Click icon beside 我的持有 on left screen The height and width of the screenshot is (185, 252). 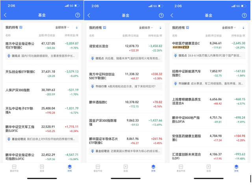coord(21,27)
